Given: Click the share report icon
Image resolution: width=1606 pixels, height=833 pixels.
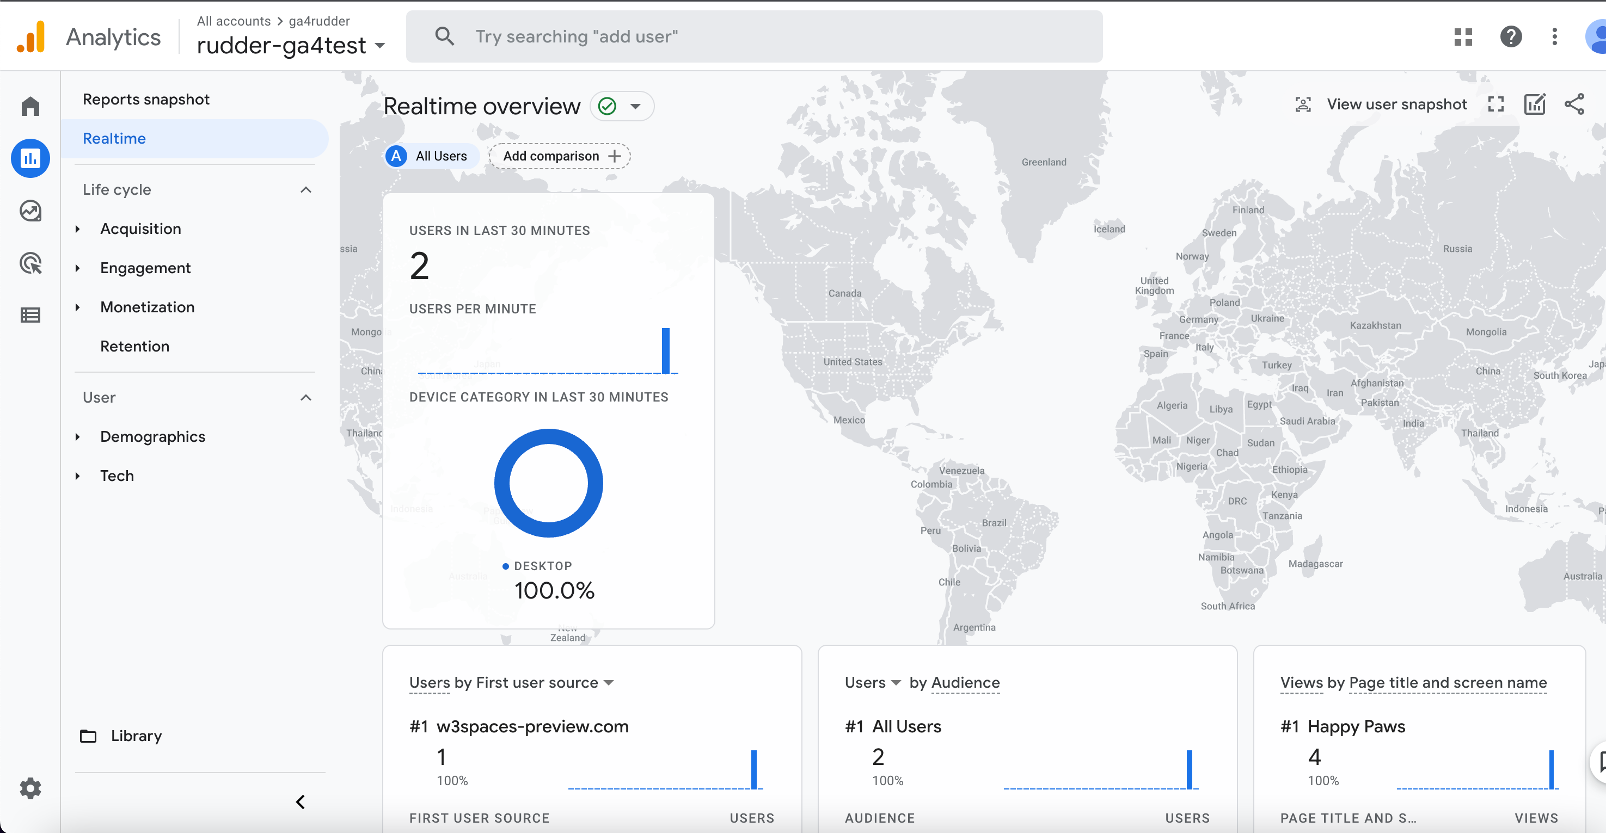Looking at the screenshot, I should 1574,104.
